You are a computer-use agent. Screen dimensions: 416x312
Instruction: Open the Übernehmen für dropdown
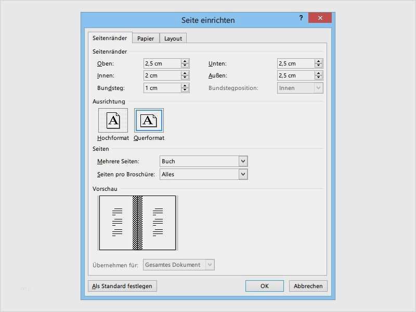pos(210,265)
